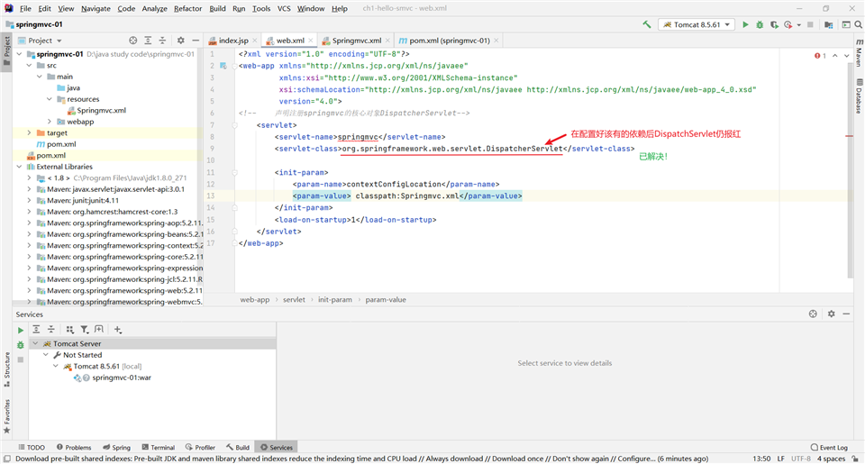Collapse all in Project panel toolbar
Viewport: 865px width, 464px height.
tap(162, 41)
